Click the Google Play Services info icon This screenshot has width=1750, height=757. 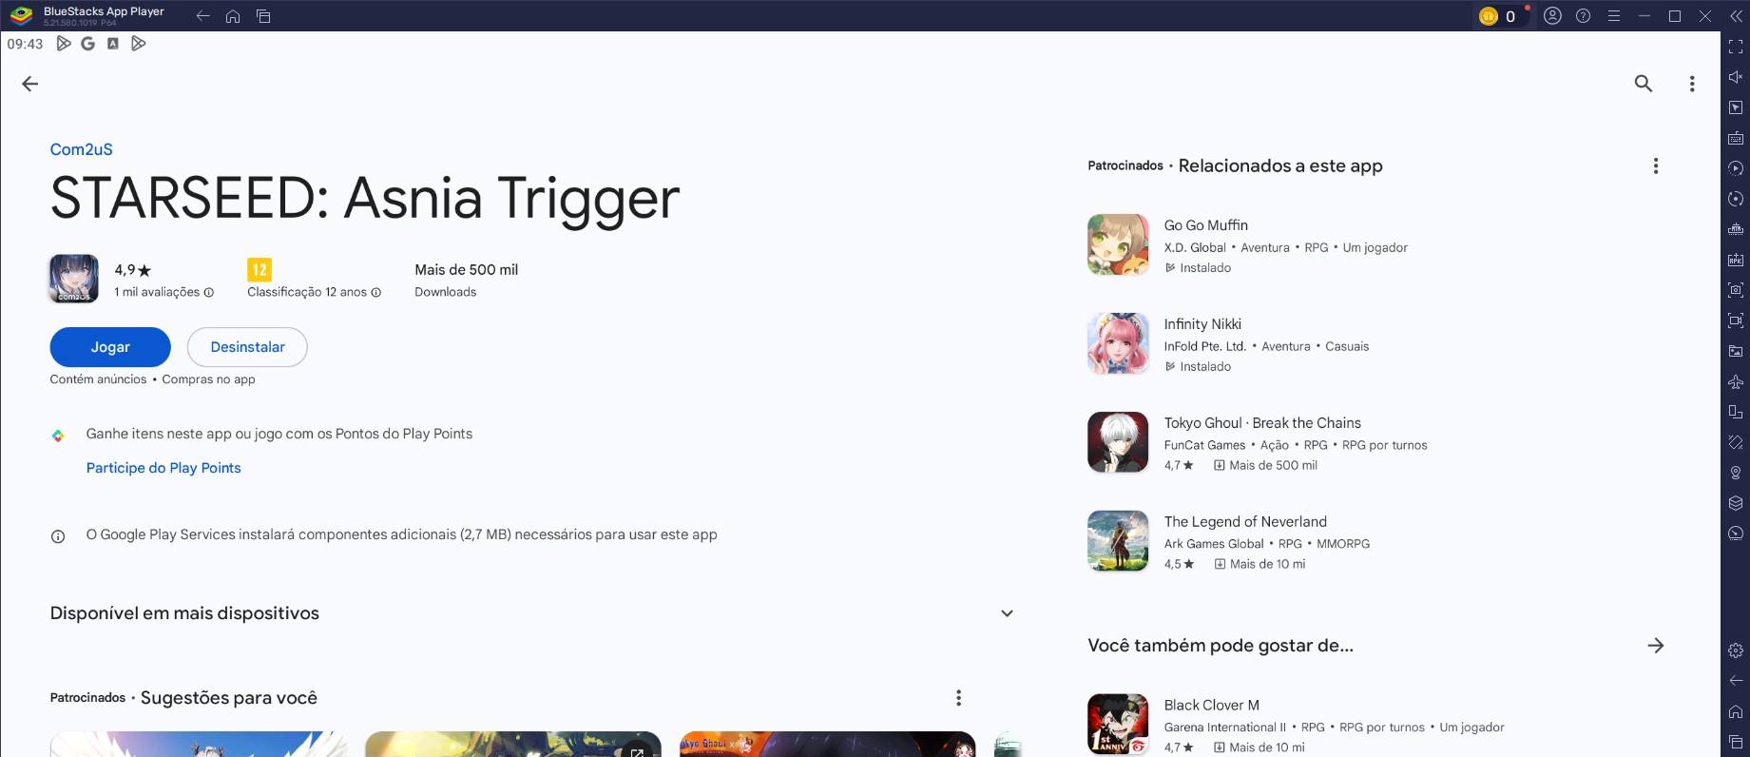(x=58, y=536)
